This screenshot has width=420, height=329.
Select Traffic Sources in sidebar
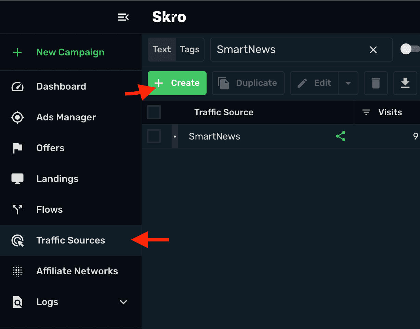71,240
